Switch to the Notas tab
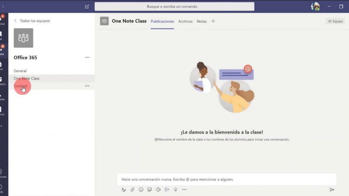The width and height of the screenshot is (349, 196). click(x=202, y=21)
